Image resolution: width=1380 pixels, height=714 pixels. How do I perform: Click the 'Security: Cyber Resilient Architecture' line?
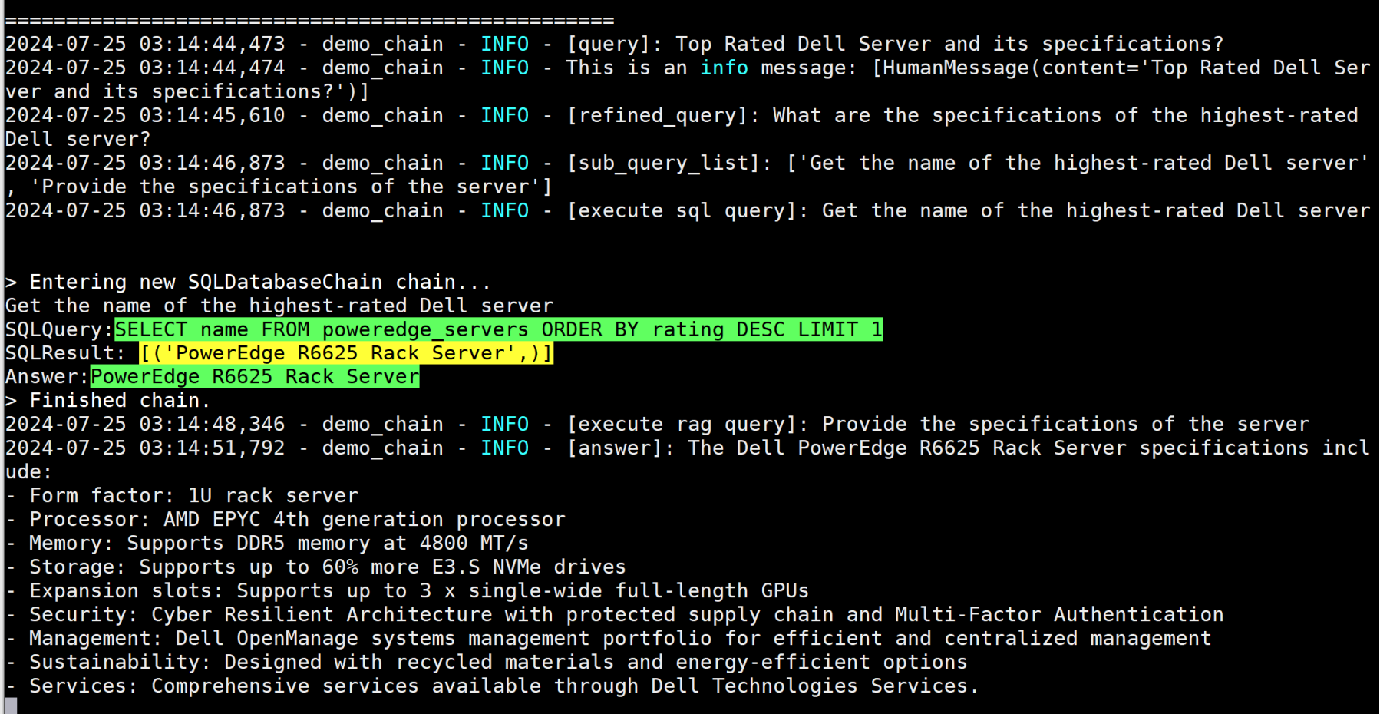[x=614, y=615]
